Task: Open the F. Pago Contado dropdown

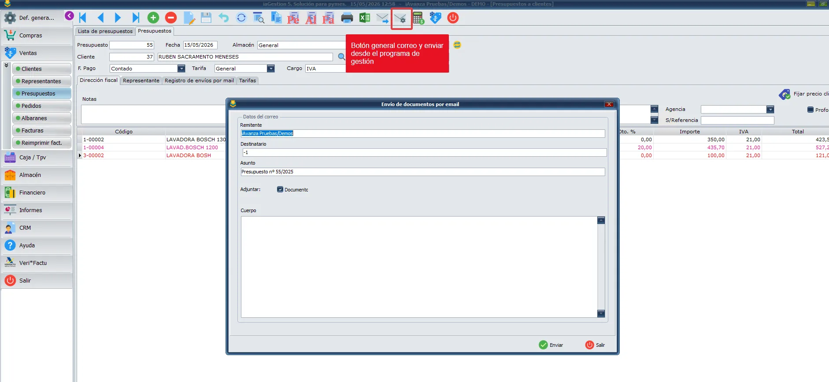Action: point(181,68)
